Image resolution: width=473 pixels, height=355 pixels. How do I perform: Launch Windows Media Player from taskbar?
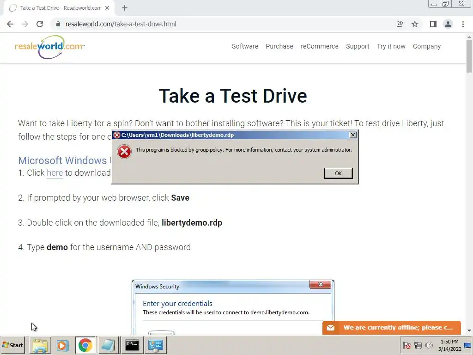[62, 345]
